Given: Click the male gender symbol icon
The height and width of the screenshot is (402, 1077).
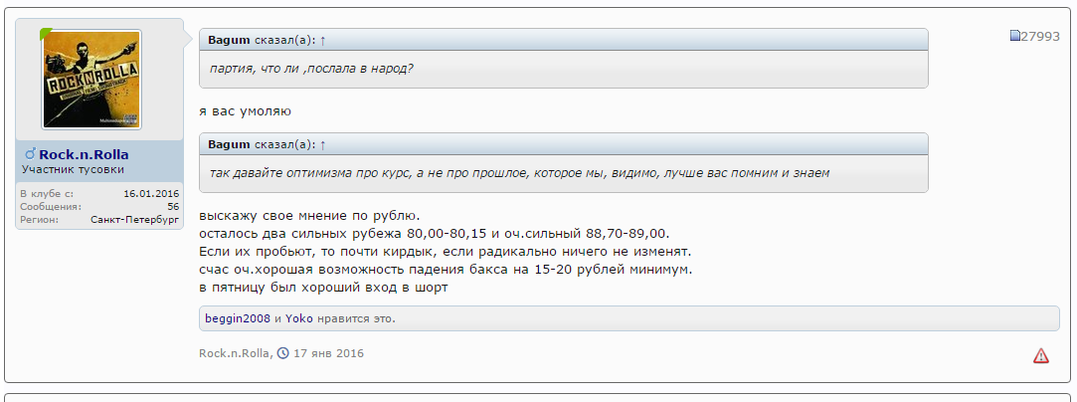Looking at the screenshot, I should (30, 154).
